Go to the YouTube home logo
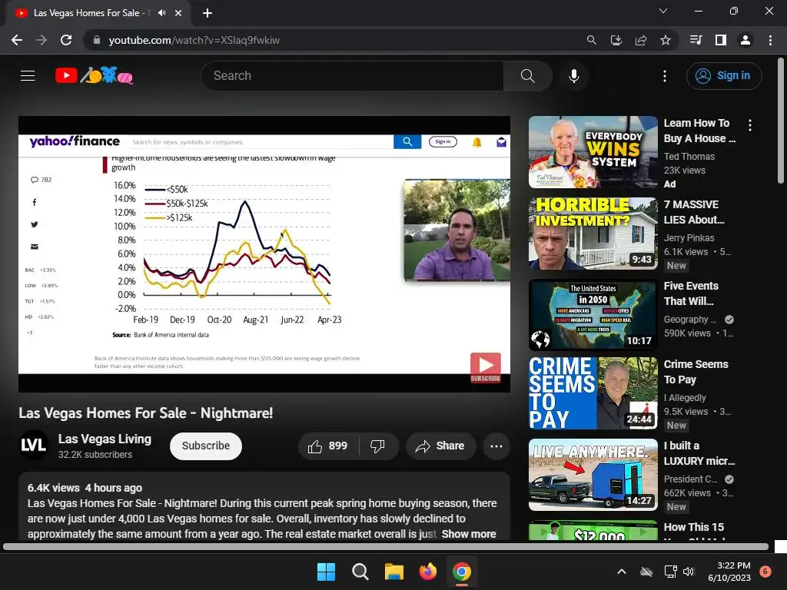Image resolution: width=787 pixels, height=590 pixels. coord(94,76)
